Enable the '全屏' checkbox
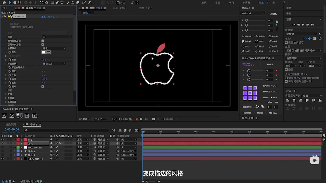 pos(286,70)
